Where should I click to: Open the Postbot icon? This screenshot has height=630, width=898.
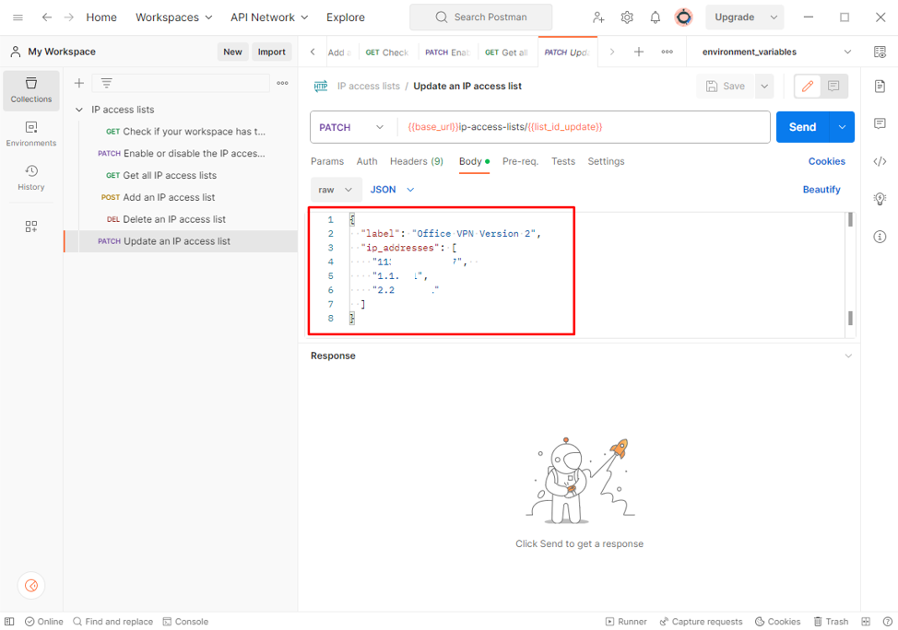click(x=31, y=586)
